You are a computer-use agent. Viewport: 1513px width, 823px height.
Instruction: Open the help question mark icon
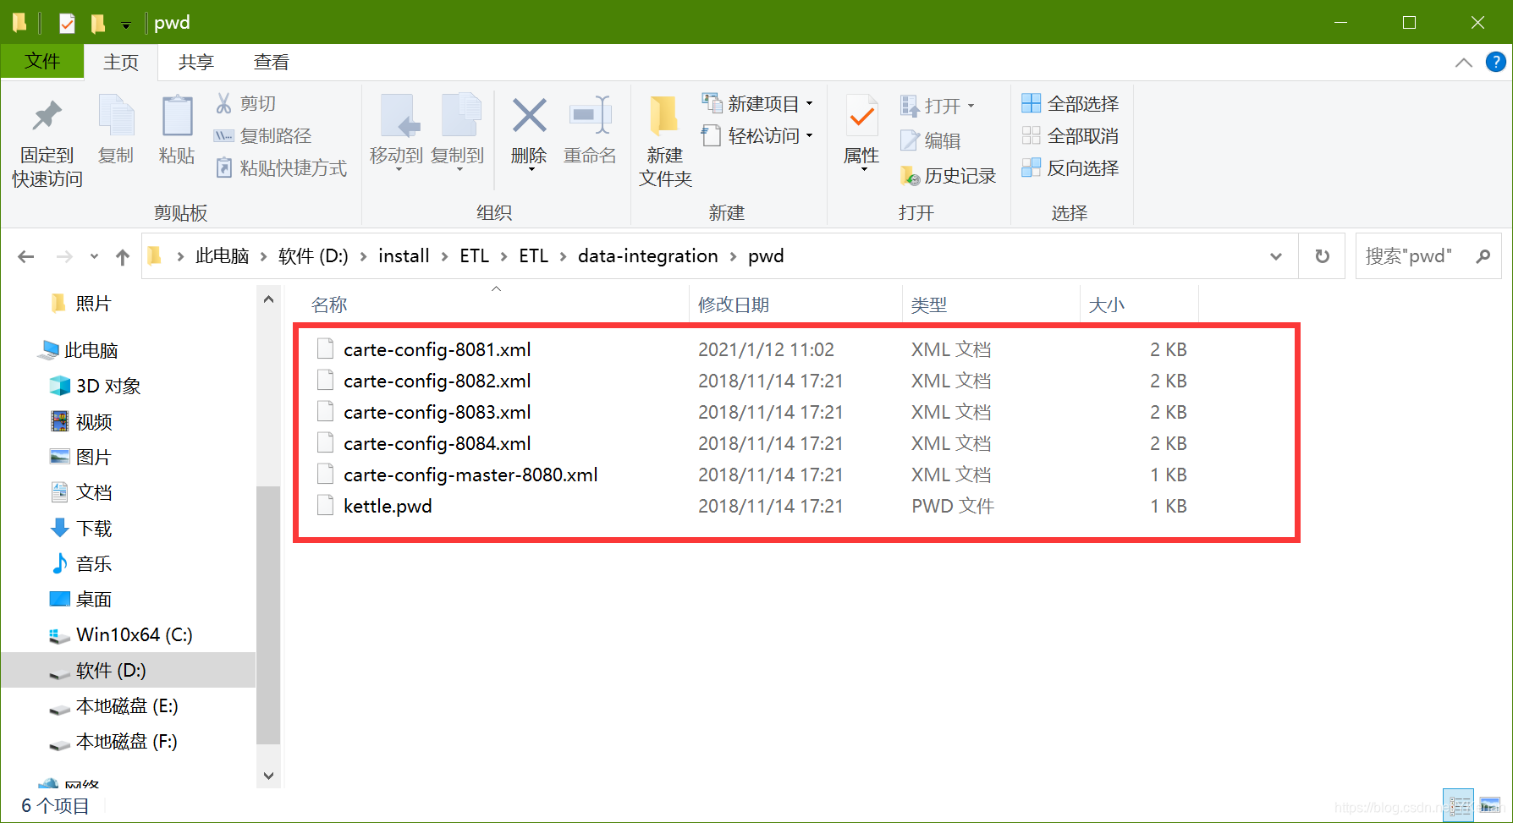(1495, 62)
